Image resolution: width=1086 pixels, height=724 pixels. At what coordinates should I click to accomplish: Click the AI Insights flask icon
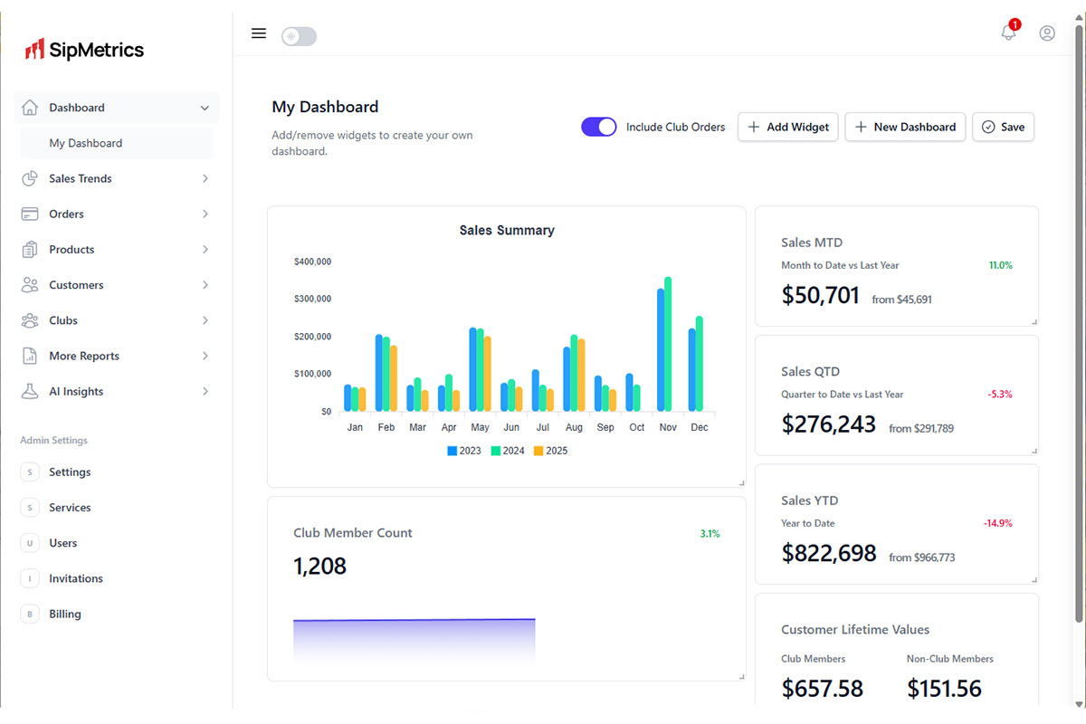(x=30, y=392)
